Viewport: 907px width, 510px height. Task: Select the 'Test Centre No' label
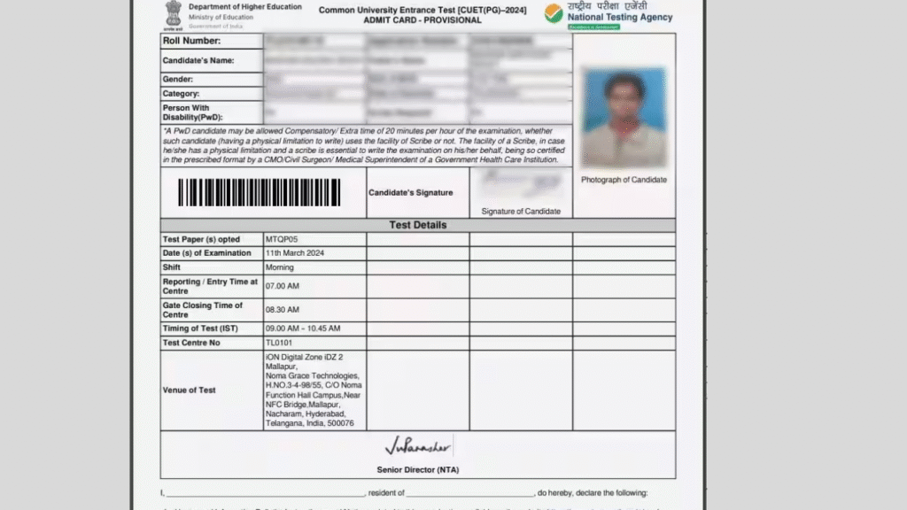click(x=191, y=343)
